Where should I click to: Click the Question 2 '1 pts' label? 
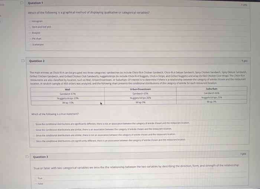coord(244,61)
